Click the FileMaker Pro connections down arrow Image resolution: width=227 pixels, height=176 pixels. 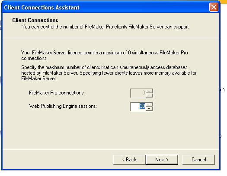(149, 95)
